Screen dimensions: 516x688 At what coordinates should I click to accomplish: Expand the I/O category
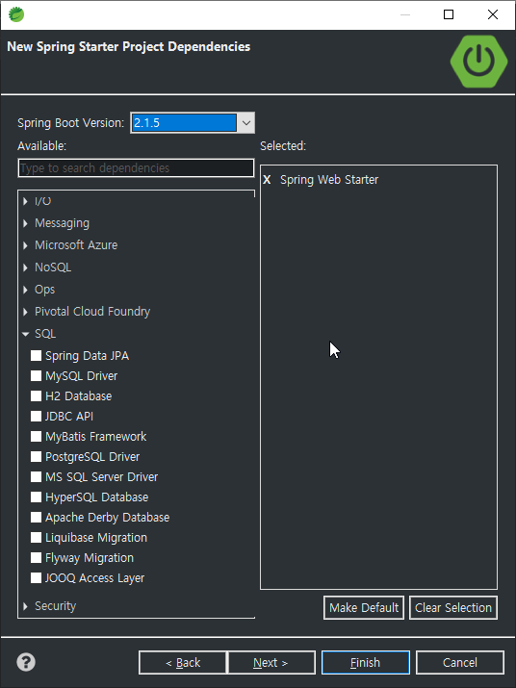click(25, 201)
